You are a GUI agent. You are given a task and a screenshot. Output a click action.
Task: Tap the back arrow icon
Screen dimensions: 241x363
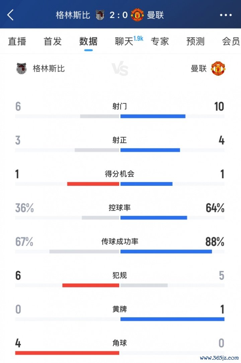click(11, 15)
